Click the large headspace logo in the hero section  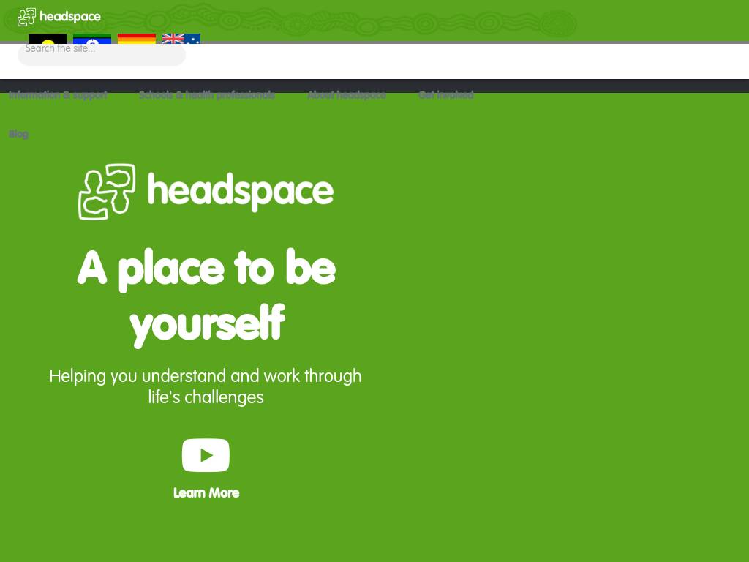pyautogui.click(x=206, y=192)
